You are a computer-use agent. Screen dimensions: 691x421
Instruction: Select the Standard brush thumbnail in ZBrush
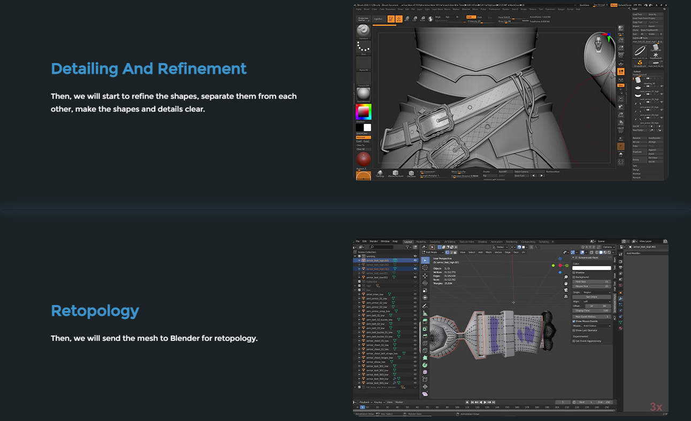(x=363, y=31)
